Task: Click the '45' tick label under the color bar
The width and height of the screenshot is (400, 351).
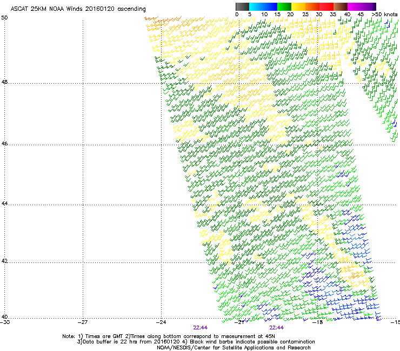Action: pyautogui.click(x=361, y=15)
